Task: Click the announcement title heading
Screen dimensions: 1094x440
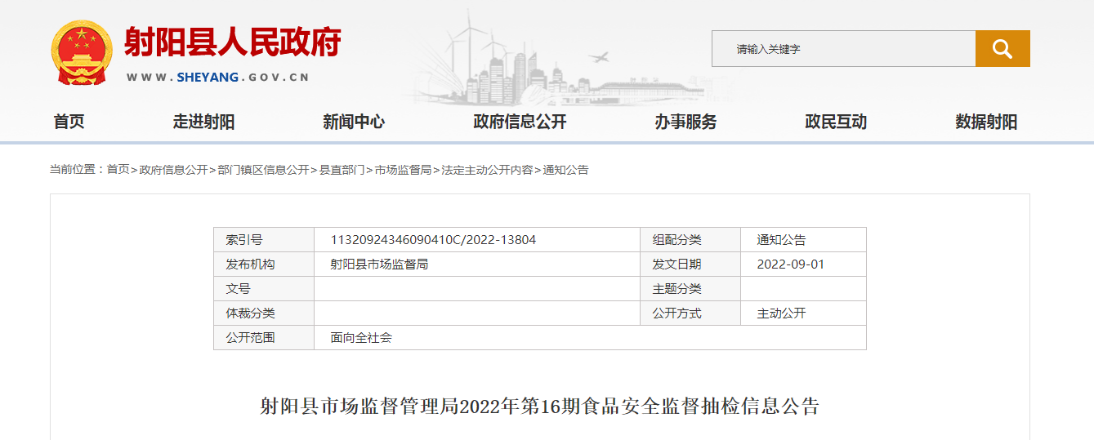Action: pyautogui.click(x=539, y=407)
